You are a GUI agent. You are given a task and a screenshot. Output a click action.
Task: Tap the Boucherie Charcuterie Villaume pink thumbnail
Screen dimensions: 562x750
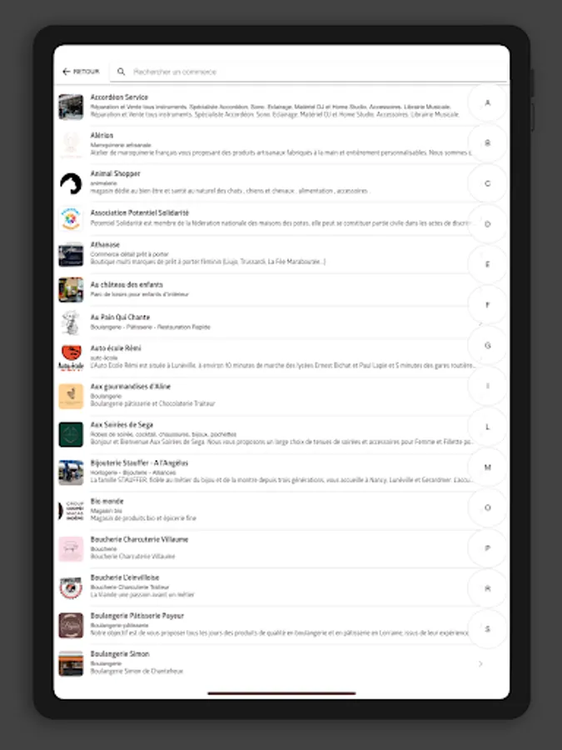[x=71, y=549]
